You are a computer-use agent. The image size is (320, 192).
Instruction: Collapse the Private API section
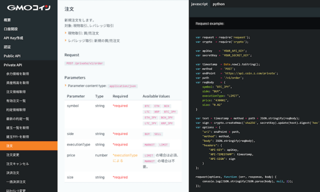point(13,65)
